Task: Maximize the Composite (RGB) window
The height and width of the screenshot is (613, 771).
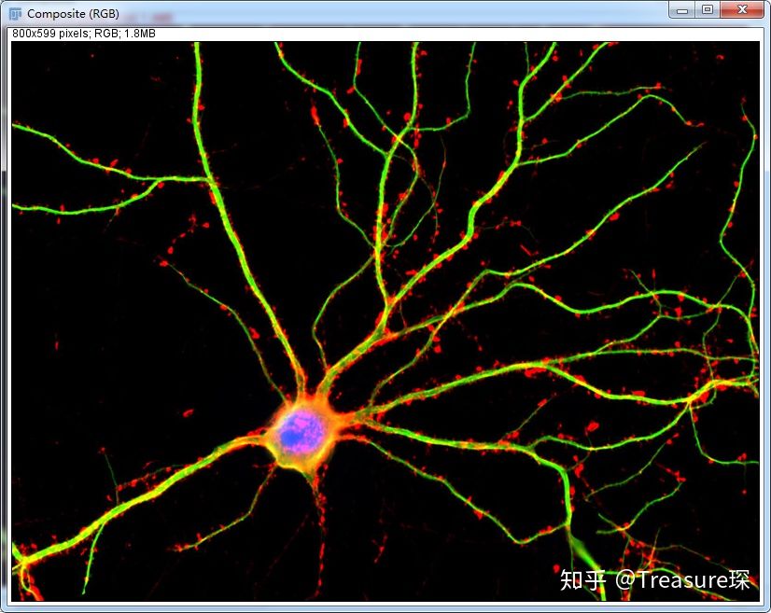Action: pos(708,10)
